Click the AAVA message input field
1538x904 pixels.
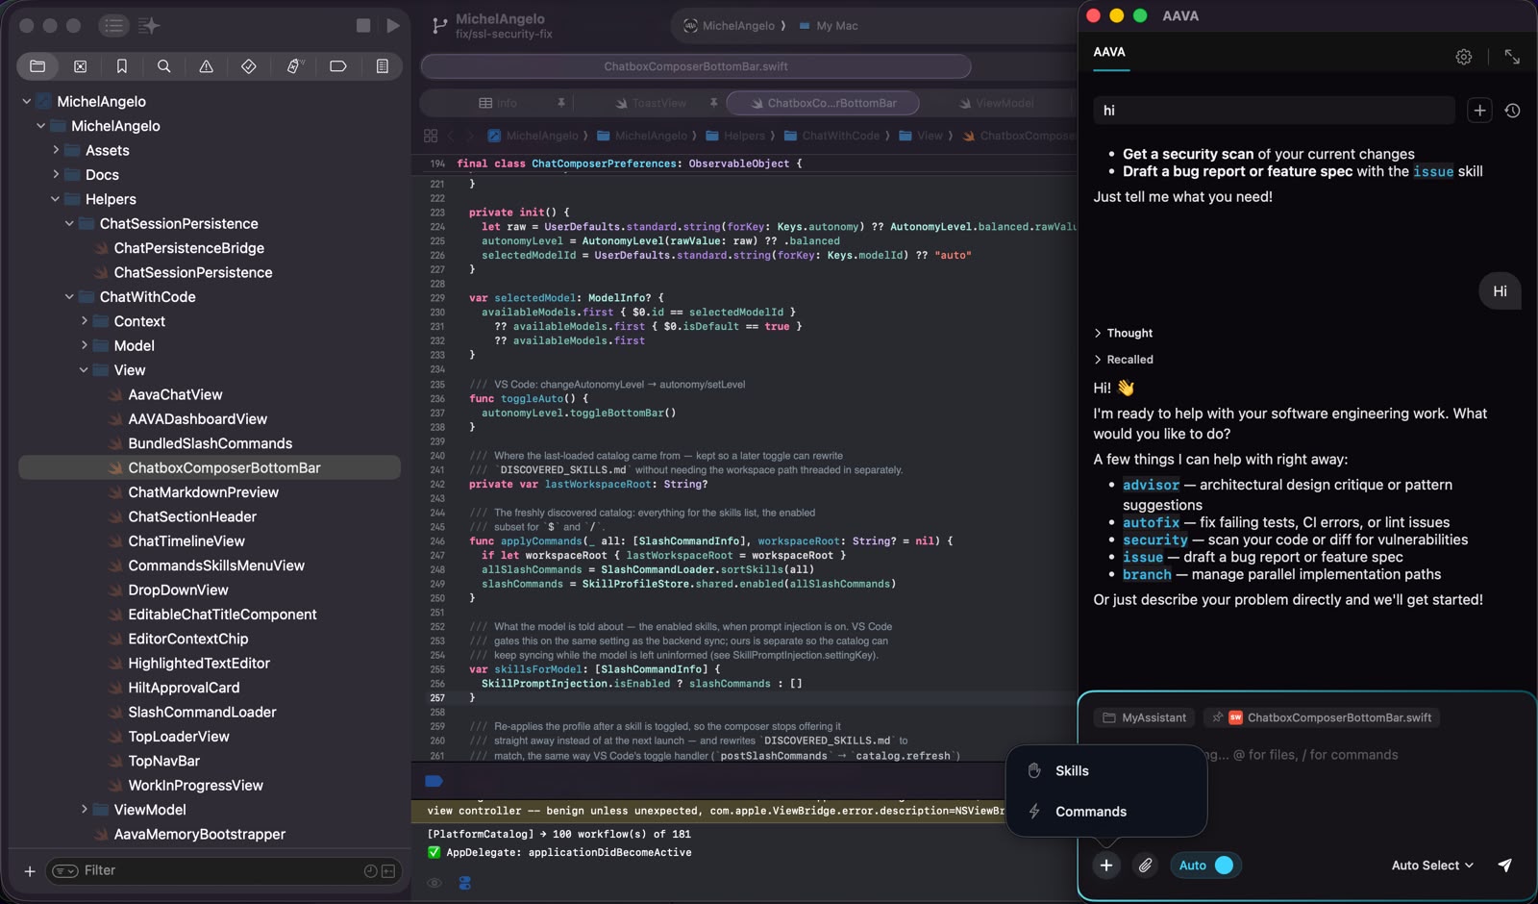coord(1307,755)
